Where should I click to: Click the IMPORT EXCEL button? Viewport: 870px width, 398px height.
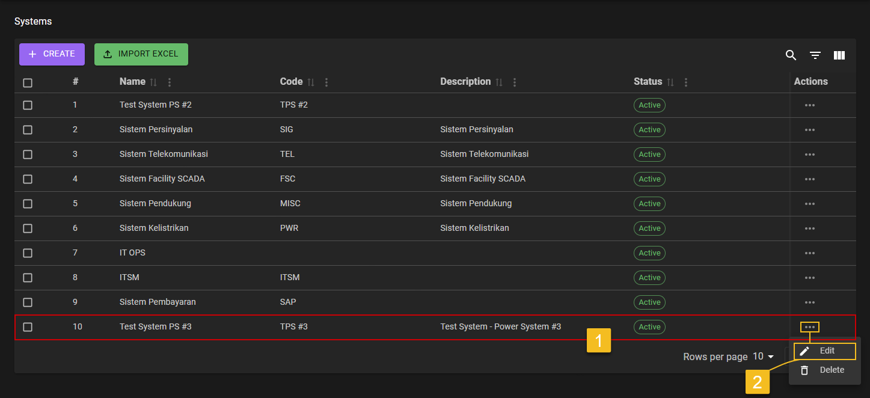click(x=141, y=54)
